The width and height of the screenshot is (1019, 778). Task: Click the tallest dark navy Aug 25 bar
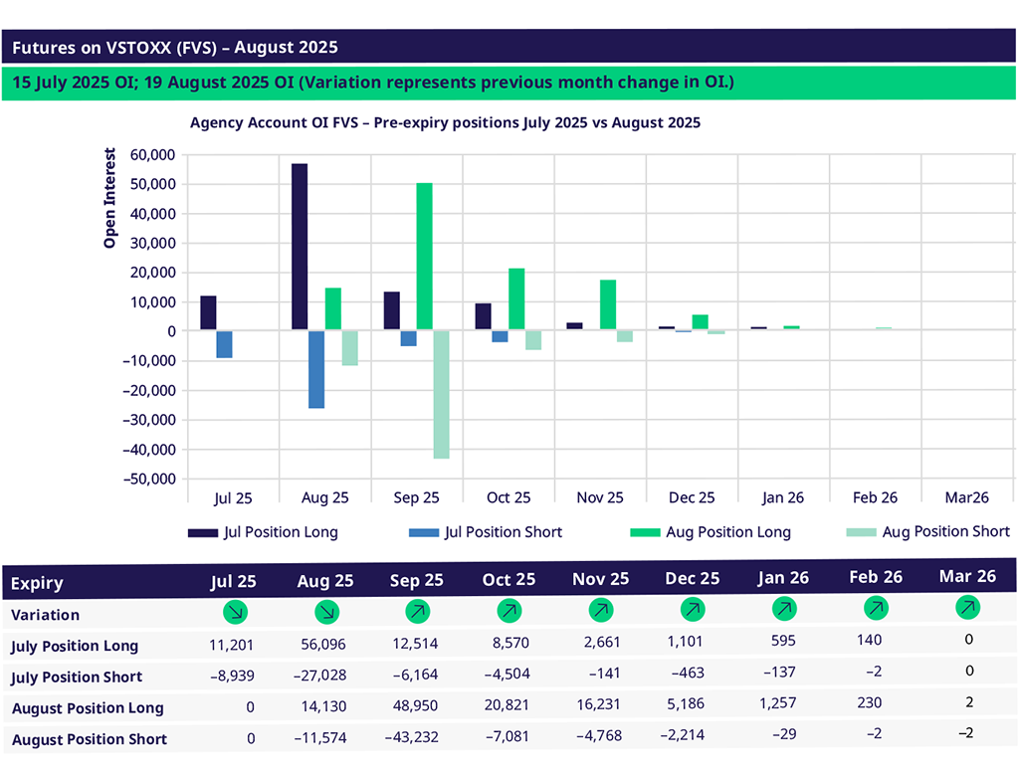point(300,247)
